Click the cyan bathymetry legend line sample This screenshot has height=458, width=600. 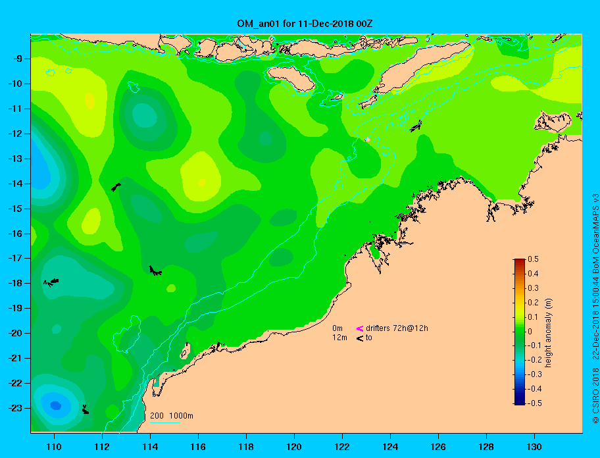click(165, 423)
